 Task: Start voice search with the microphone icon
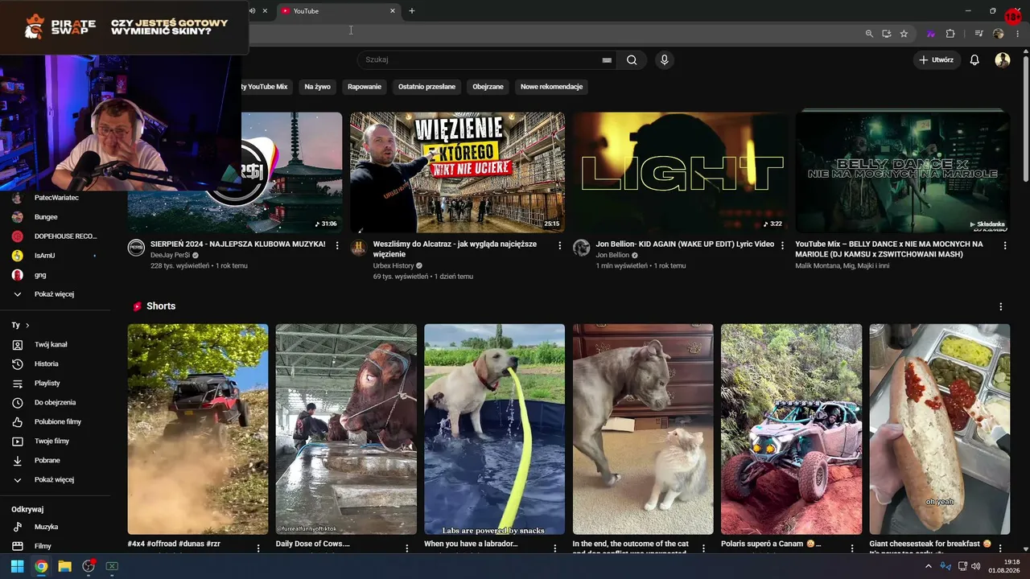[664, 60]
